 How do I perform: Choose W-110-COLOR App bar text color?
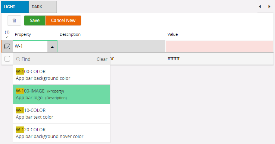pyautogui.click(x=62, y=114)
